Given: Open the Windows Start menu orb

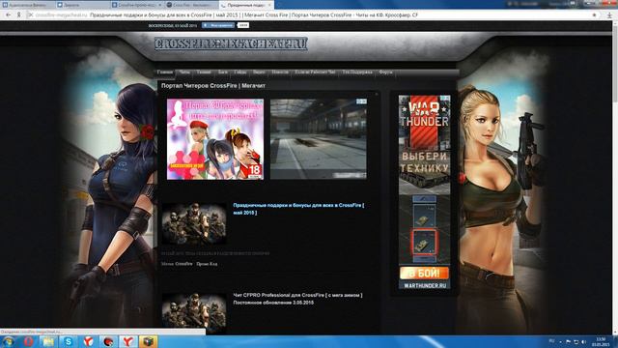Looking at the screenshot, I should [8, 341].
